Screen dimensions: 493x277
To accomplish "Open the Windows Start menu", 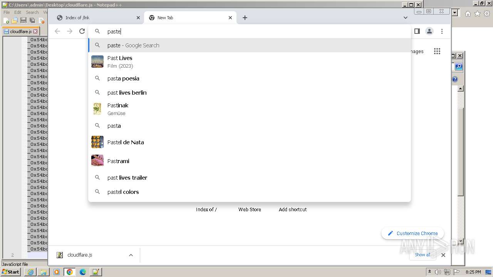I will tap(11, 272).
